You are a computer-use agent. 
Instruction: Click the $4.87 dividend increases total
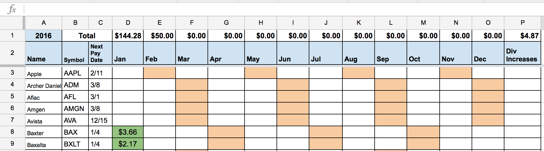coord(522,36)
